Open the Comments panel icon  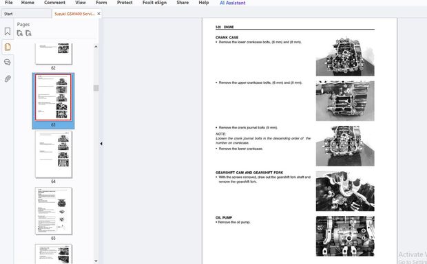[8, 63]
